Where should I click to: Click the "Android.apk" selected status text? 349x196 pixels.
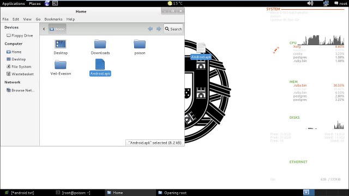[x=155, y=143]
